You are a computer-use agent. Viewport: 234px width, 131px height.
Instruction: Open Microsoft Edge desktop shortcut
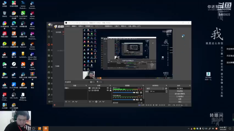click(x=14, y=25)
